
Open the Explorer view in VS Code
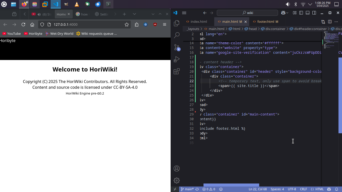click(177, 23)
